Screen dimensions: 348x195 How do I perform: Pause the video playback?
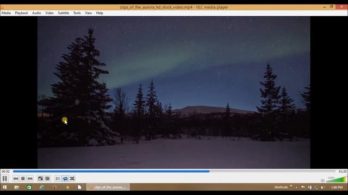tap(5, 178)
